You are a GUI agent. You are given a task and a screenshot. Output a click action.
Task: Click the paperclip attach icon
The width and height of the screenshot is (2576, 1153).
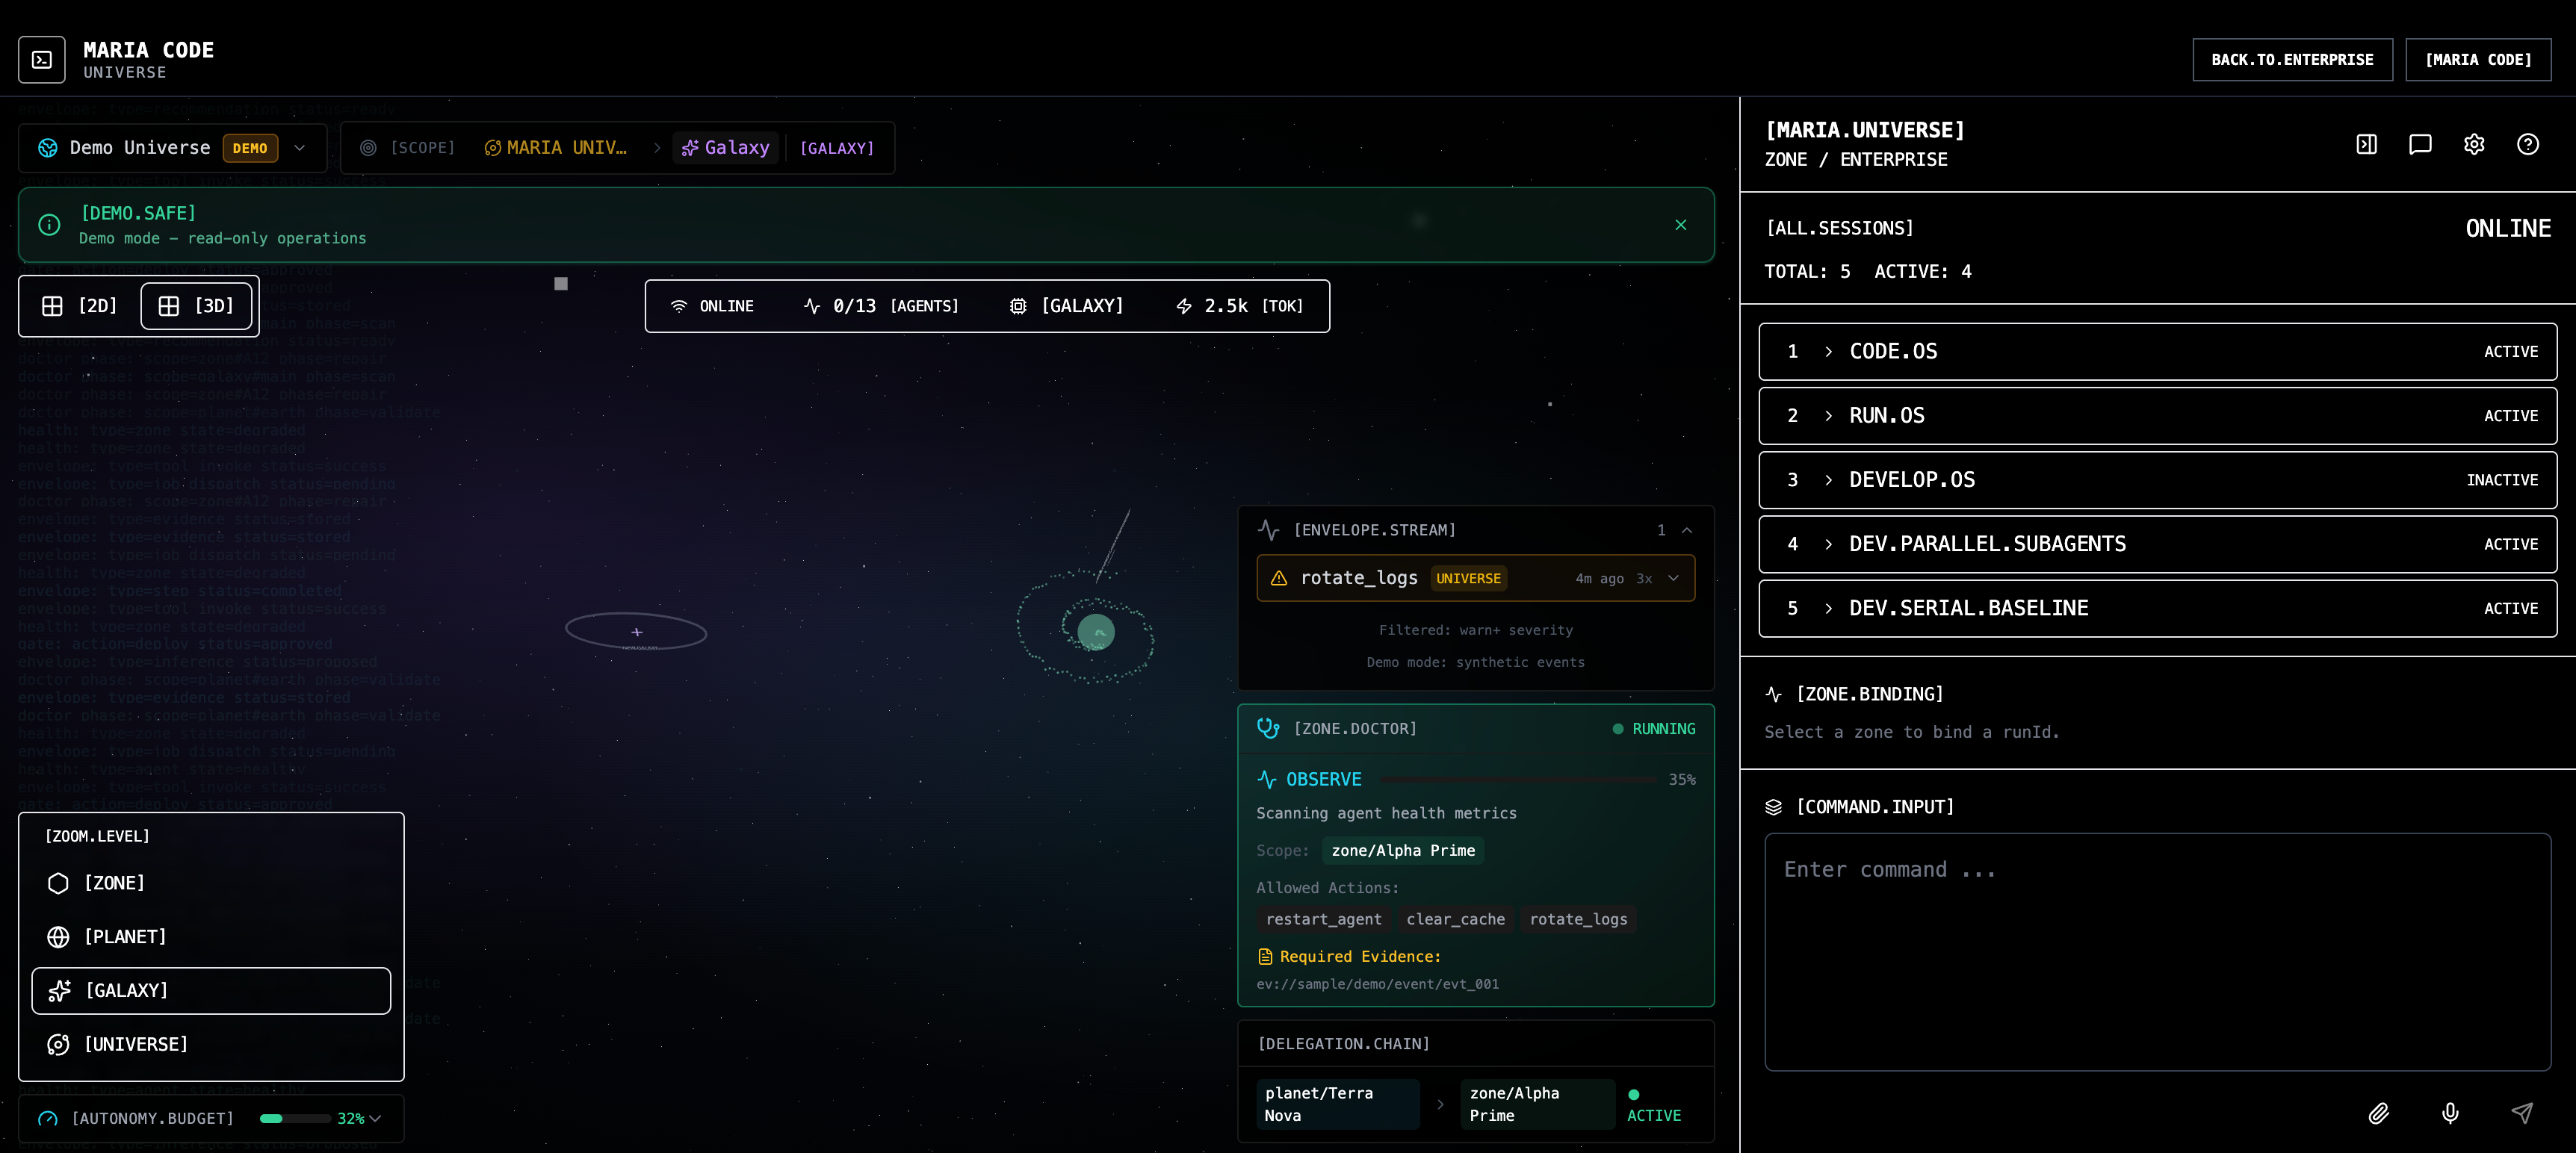click(2378, 1112)
